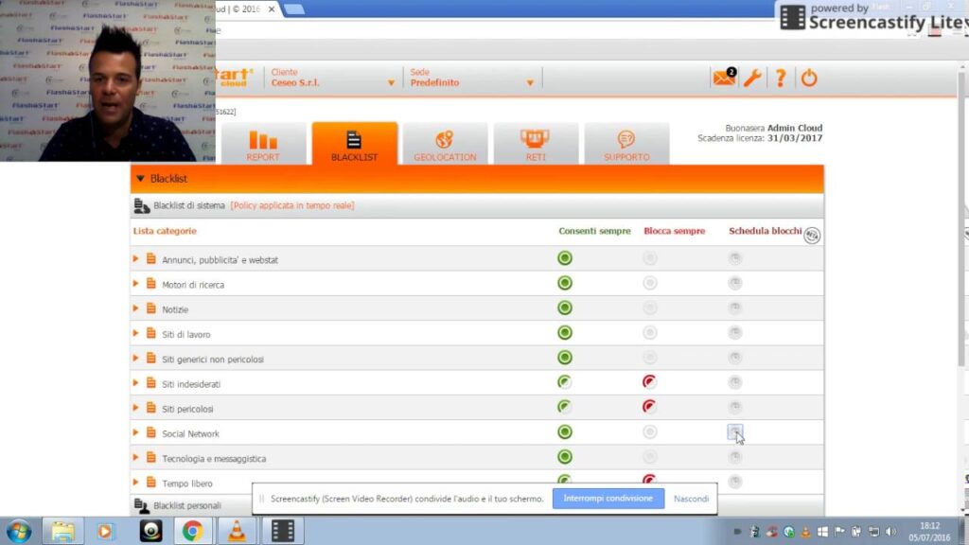
Task: Select the BLACKLIST tab
Action: click(x=354, y=144)
